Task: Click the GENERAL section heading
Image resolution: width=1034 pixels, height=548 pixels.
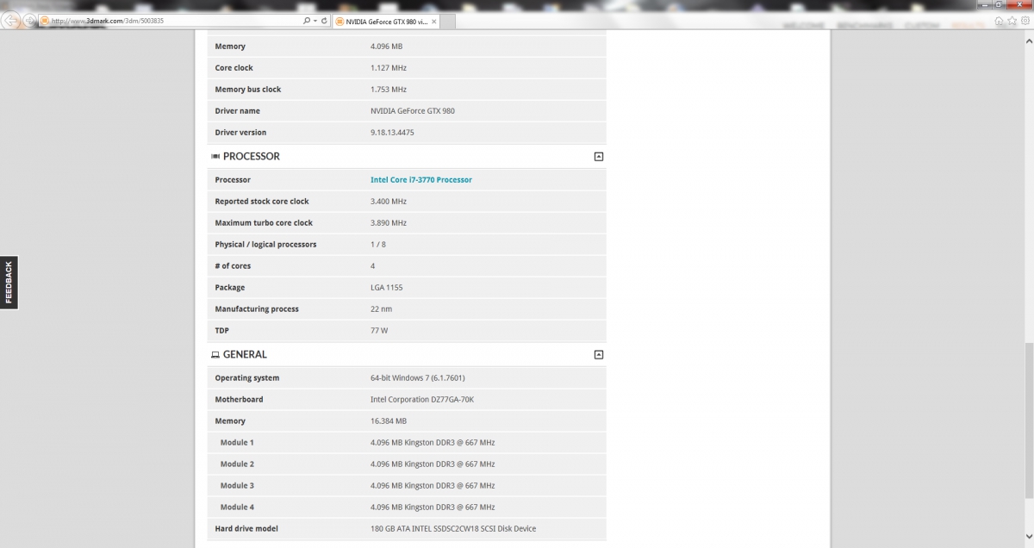Action: click(x=245, y=355)
